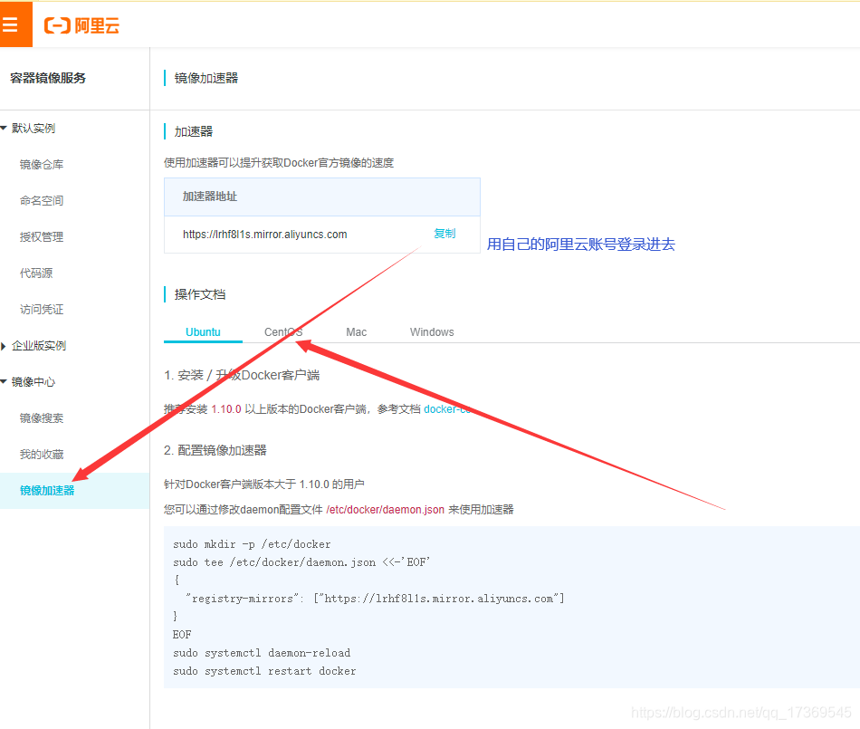Viewport: 860px width, 729px height.
Task: Click the 默认实例 label
Action: [33, 129]
